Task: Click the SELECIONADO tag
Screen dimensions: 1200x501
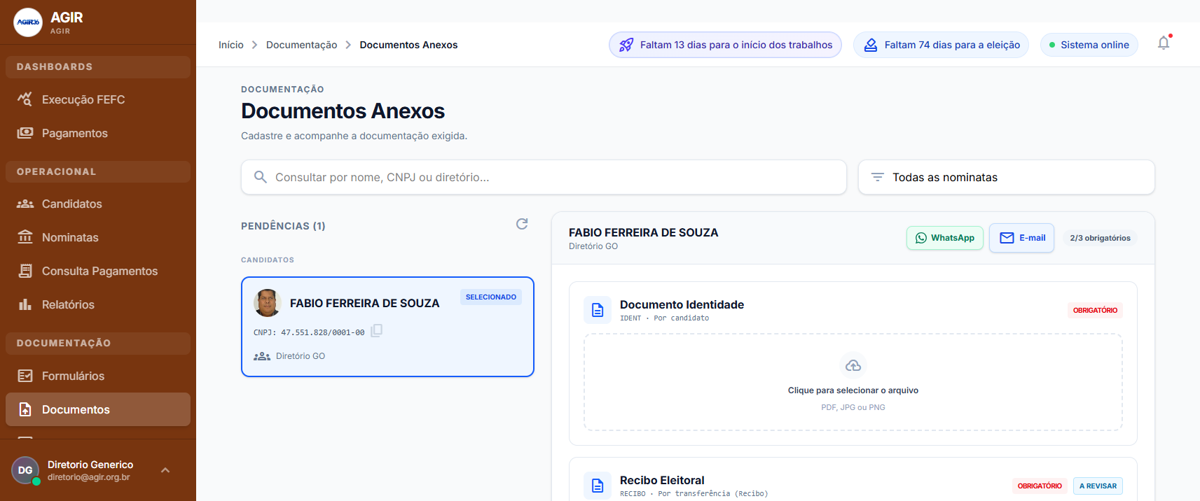Action: point(491,297)
